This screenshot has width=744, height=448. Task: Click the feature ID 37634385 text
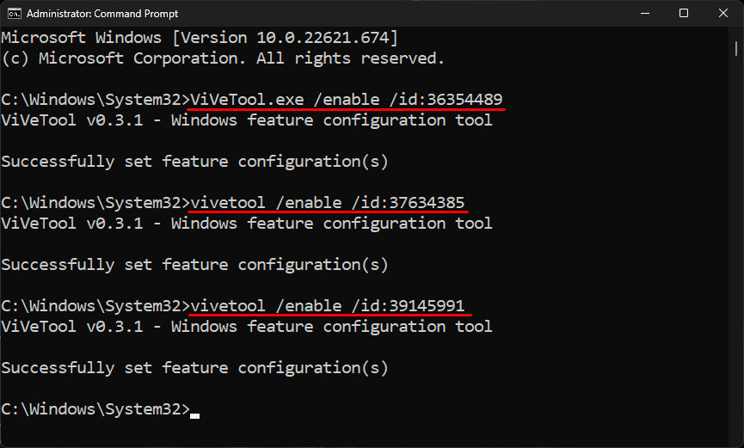tap(427, 203)
